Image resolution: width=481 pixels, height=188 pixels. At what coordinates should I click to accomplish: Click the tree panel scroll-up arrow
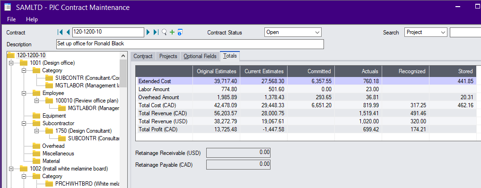click(x=123, y=56)
